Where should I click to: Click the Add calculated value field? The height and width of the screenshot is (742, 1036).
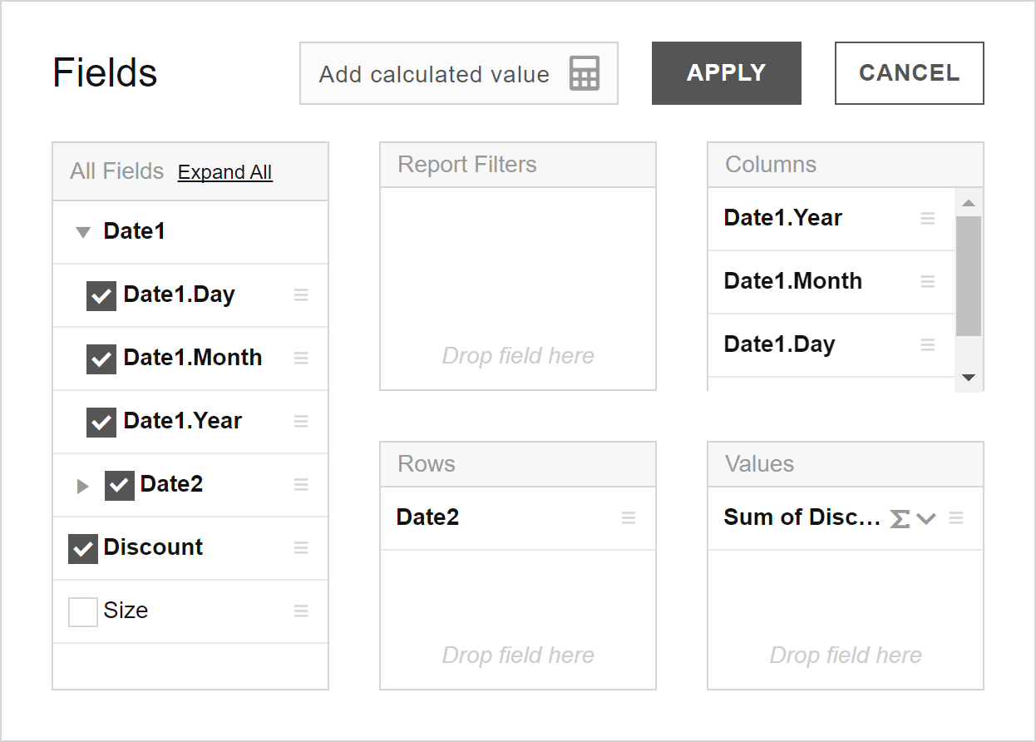pos(434,74)
